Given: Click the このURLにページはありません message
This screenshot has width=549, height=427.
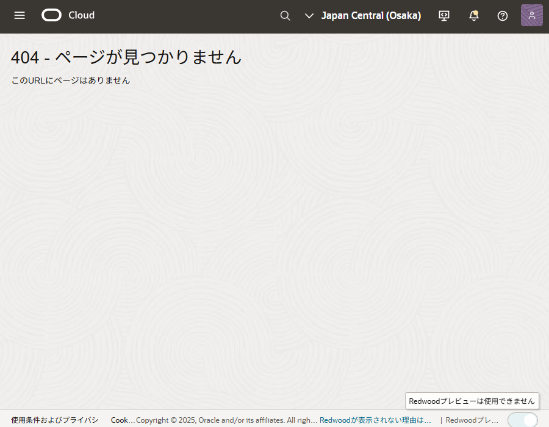Looking at the screenshot, I should click(70, 81).
